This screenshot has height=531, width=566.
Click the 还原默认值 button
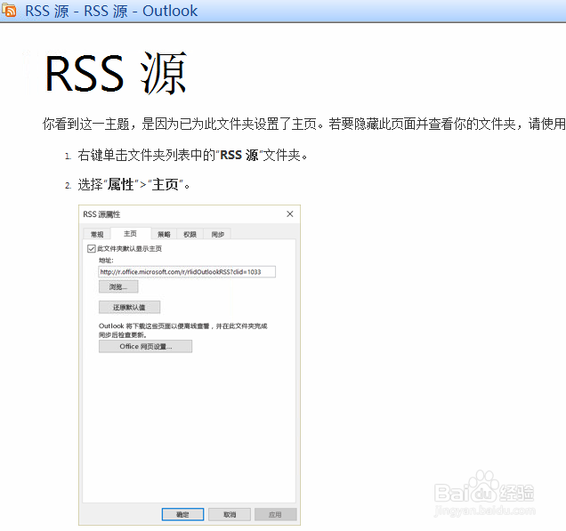pyautogui.click(x=129, y=307)
